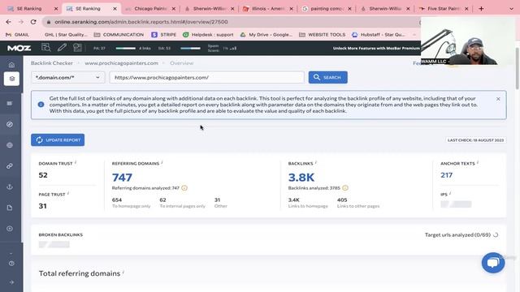Open the My Drive Google bookmark

266,34
